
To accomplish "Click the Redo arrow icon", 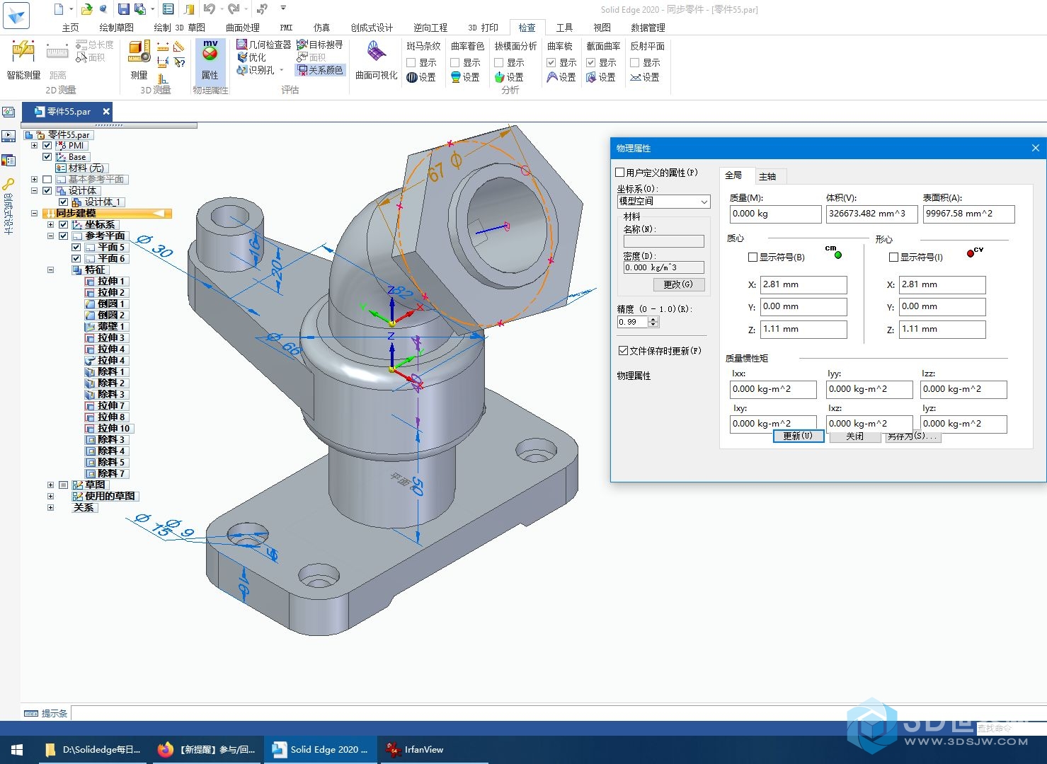I will tap(234, 9).
